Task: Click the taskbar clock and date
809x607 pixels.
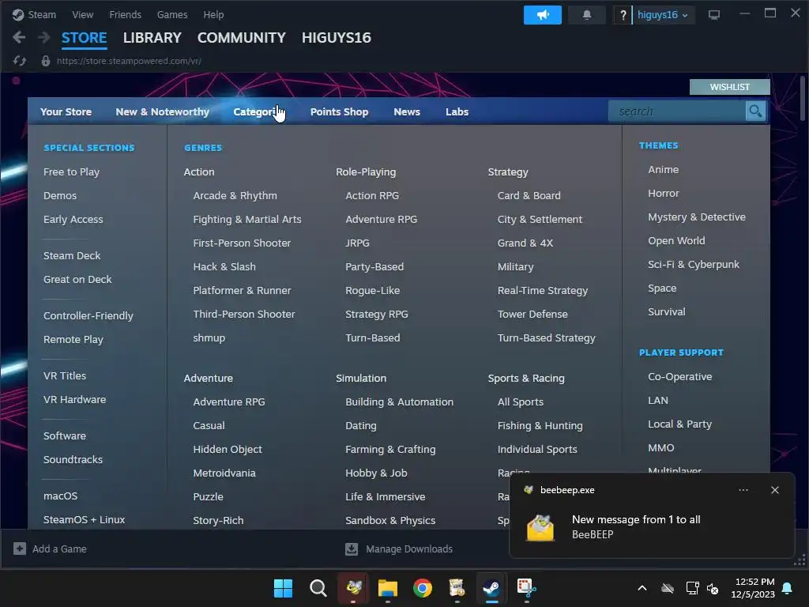Action: tap(753, 588)
